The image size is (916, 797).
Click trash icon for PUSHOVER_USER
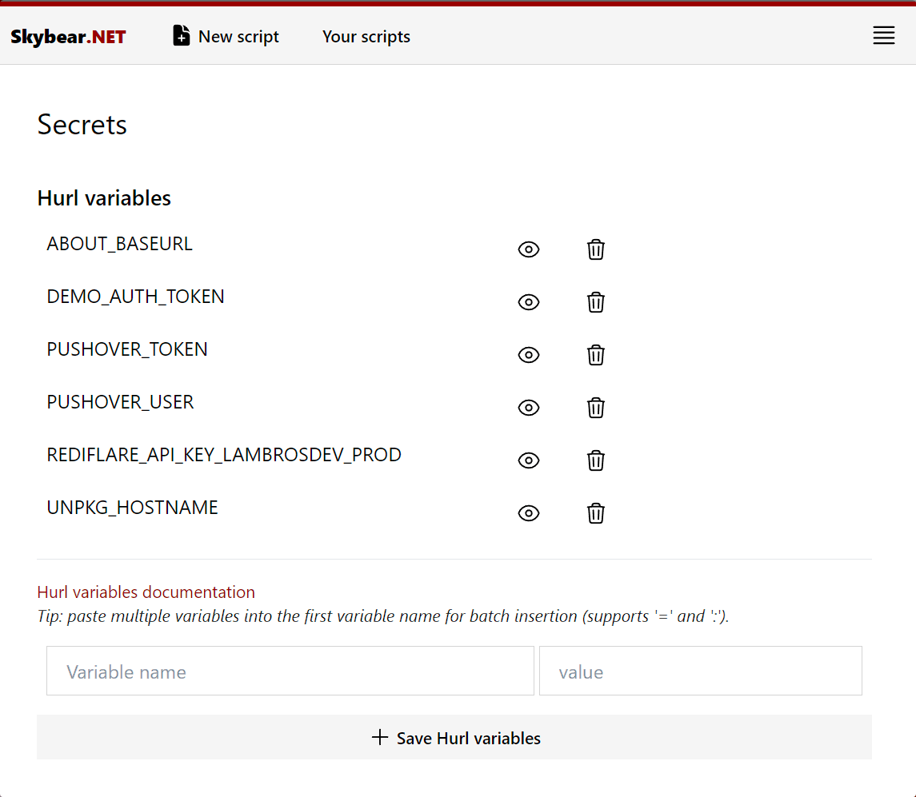coord(596,408)
